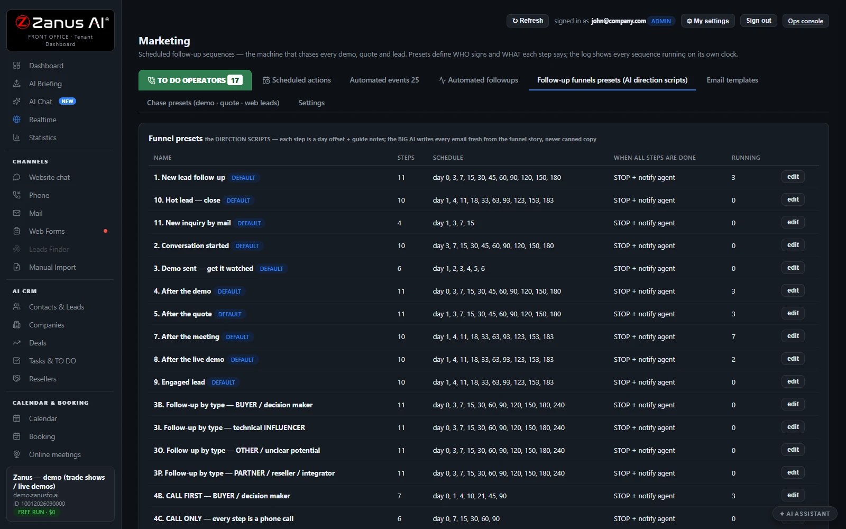The height and width of the screenshot is (529, 846).
Task: Click the Phone handset icon
Action: point(16,195)
